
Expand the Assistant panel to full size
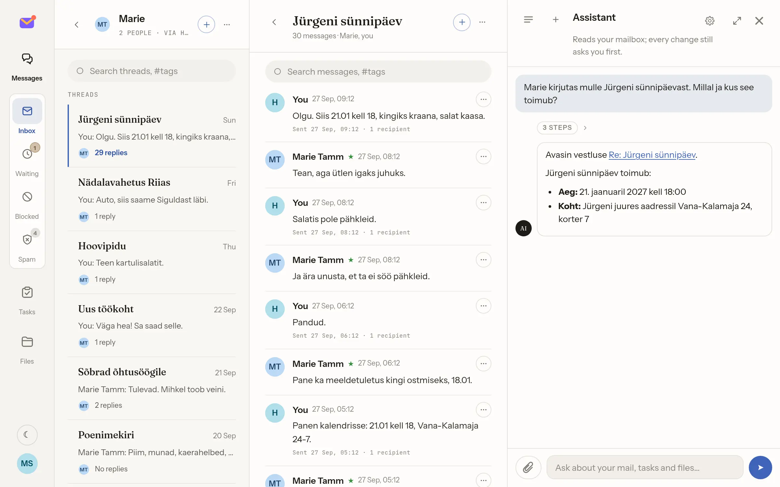tap(737, 21)
